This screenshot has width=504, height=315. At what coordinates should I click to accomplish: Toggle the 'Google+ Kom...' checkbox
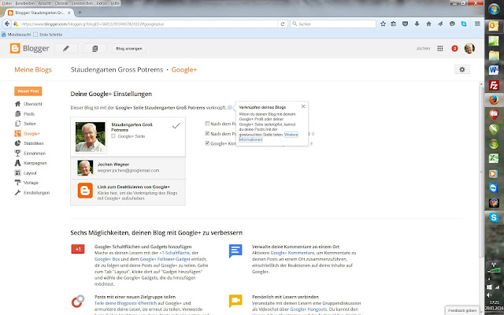207,143
